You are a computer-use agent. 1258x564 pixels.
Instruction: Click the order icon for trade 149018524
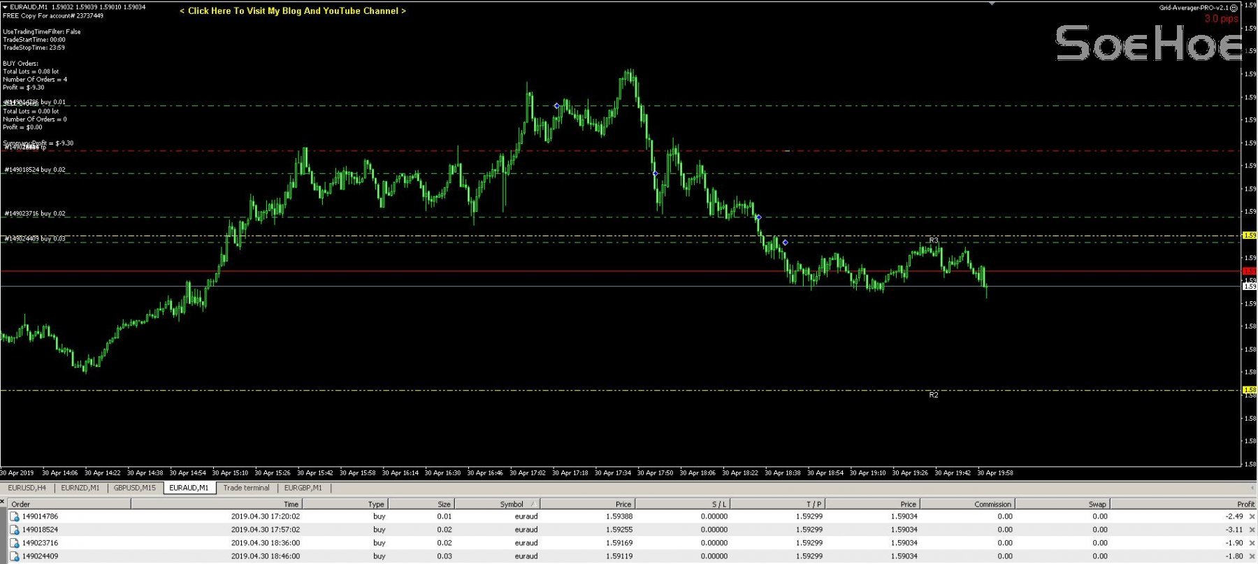coord(14,530)
